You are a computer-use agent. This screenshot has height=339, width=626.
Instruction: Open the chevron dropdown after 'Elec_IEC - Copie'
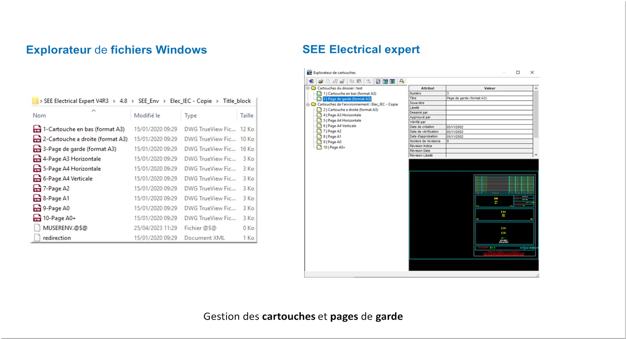217,101
